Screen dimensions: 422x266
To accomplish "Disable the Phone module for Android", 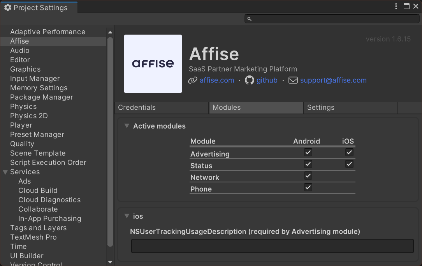I will coord(308,187).
